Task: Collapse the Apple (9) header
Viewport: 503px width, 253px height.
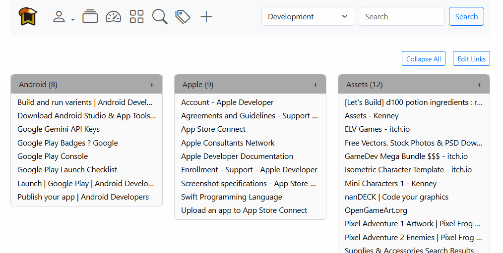Action: coord(198,85)
